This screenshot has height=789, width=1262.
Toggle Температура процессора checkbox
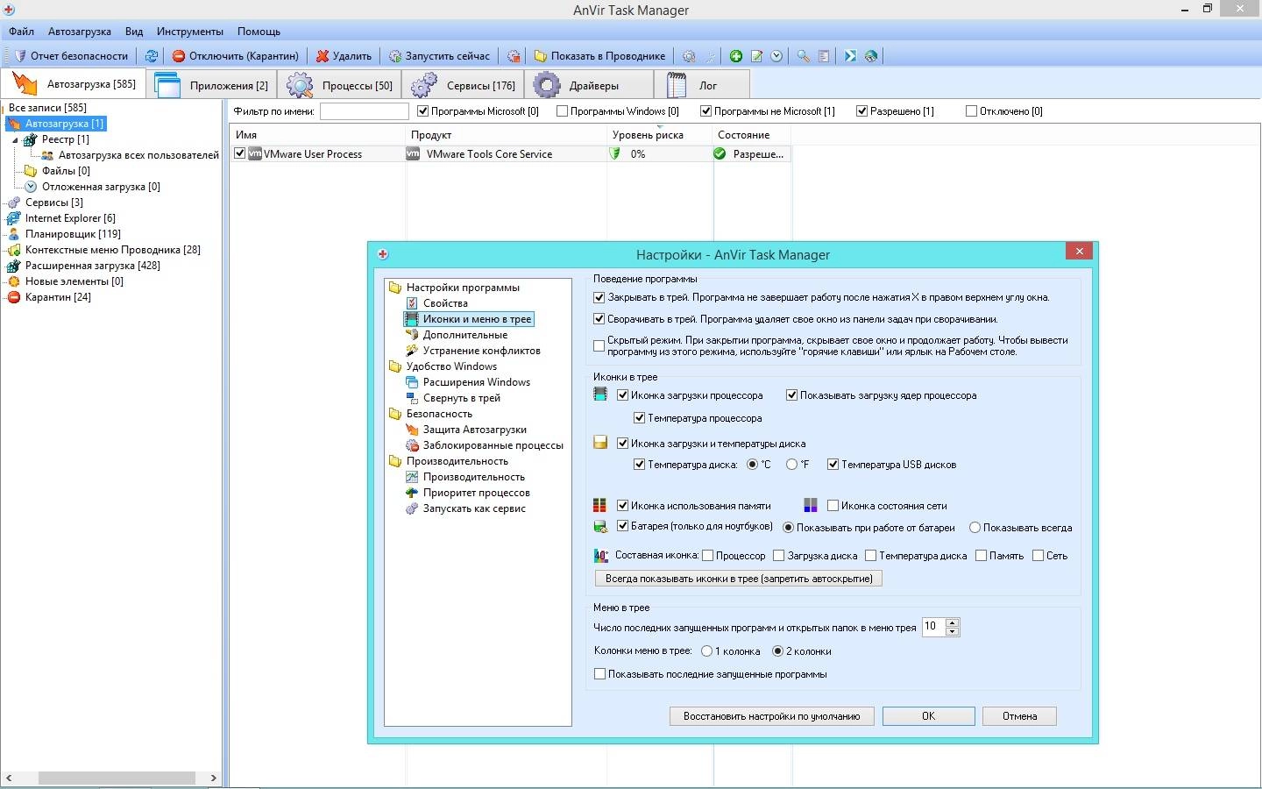[x=640, y=418]
